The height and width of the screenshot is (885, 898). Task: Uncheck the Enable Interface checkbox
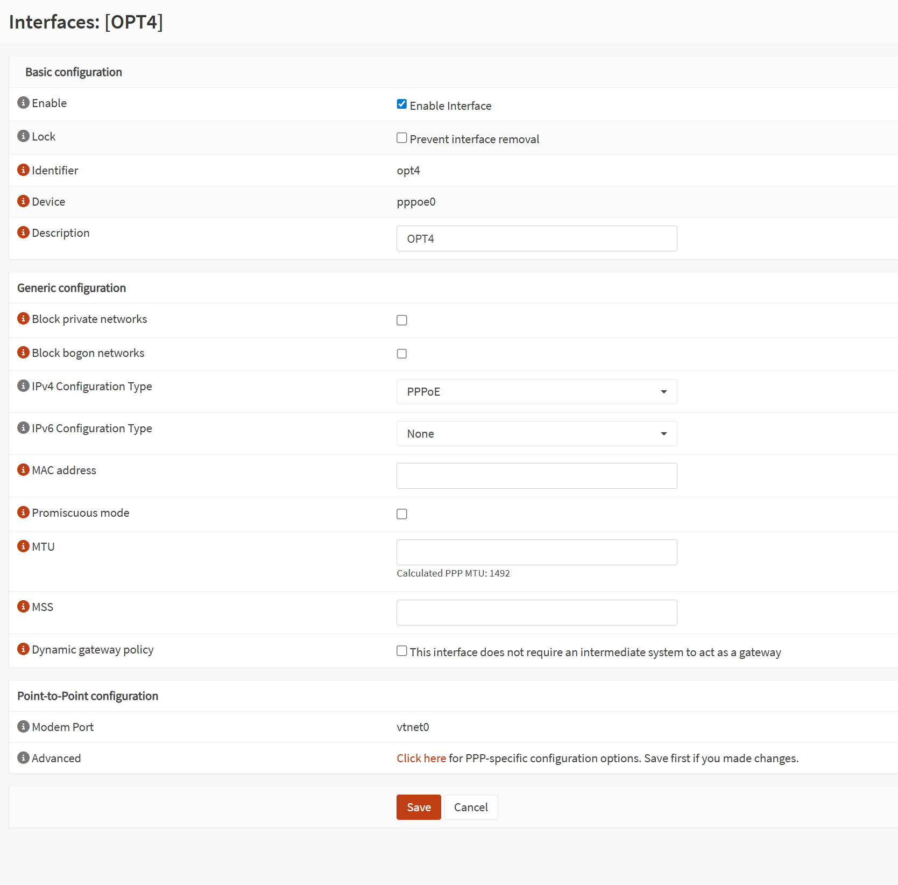[x=402, y=104]
